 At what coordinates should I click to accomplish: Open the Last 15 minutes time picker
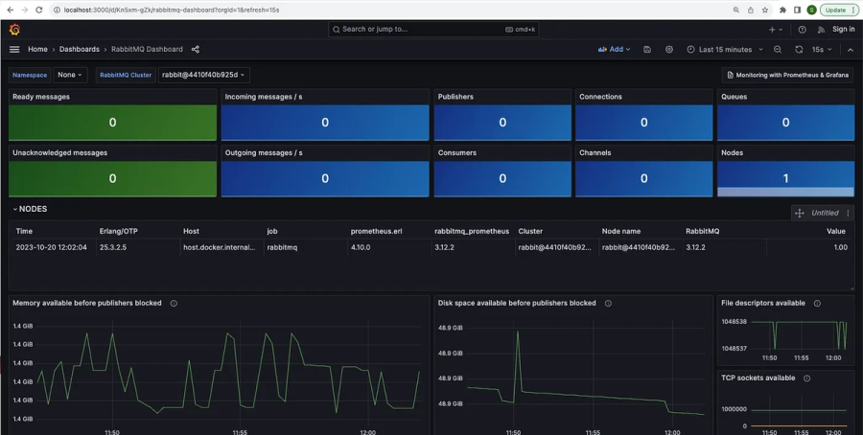pyautogui.click(x=725, y=50)
